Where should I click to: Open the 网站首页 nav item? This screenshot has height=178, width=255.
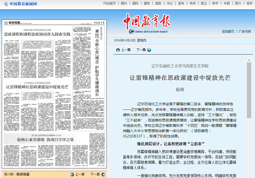110,3
